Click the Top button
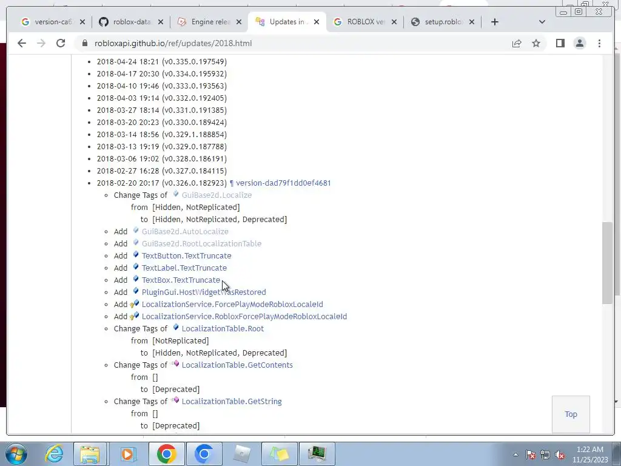Viewport: 621px width, 466px height. coord(571,414)
